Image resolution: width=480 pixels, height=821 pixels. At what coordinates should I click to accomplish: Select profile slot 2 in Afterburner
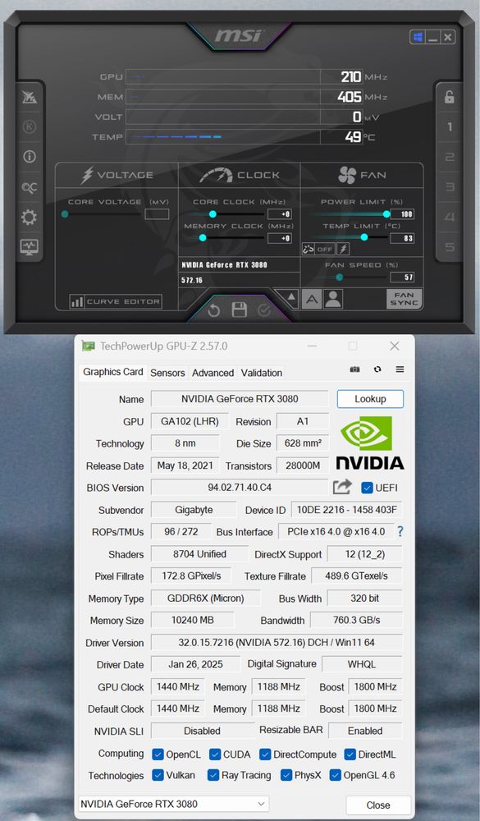tap(449, 157)
